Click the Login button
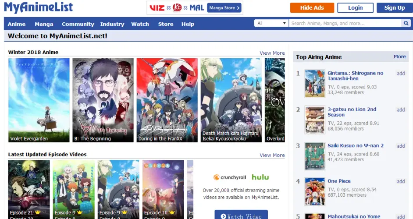Screen dimensions: 413x219 click(x=355, y=7)
